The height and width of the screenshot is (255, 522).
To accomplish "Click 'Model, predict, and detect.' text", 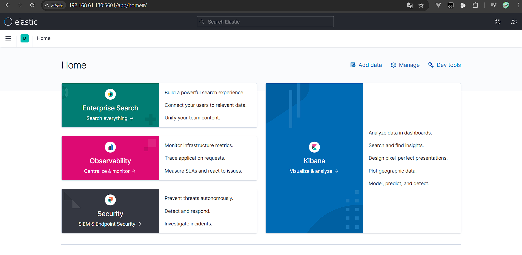I will pos(399,184).
